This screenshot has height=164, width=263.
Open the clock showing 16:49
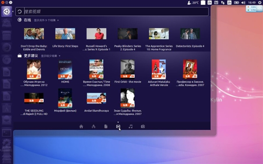click(x=252, y=3)
